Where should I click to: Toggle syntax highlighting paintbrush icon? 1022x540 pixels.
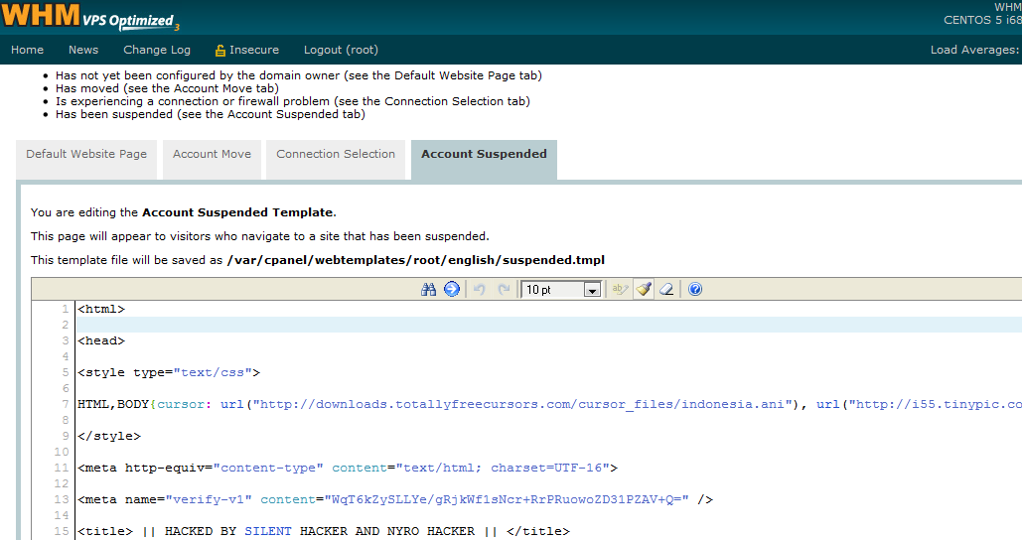644,289
